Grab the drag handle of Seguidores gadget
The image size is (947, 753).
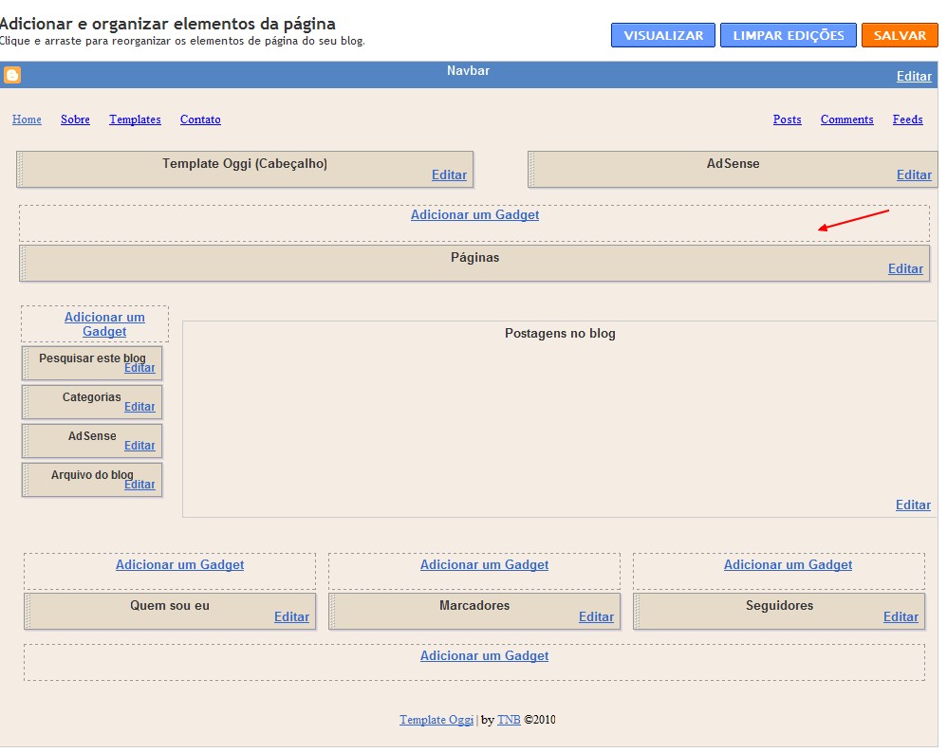(x=637, y=611)
